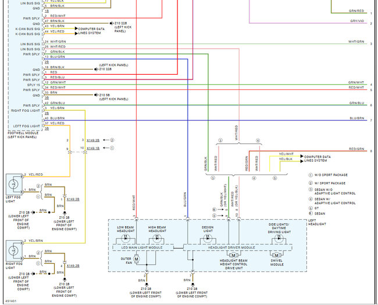Click the swivel module motor symbol
The image size is (378, 305).
click(x=276, y=255)
